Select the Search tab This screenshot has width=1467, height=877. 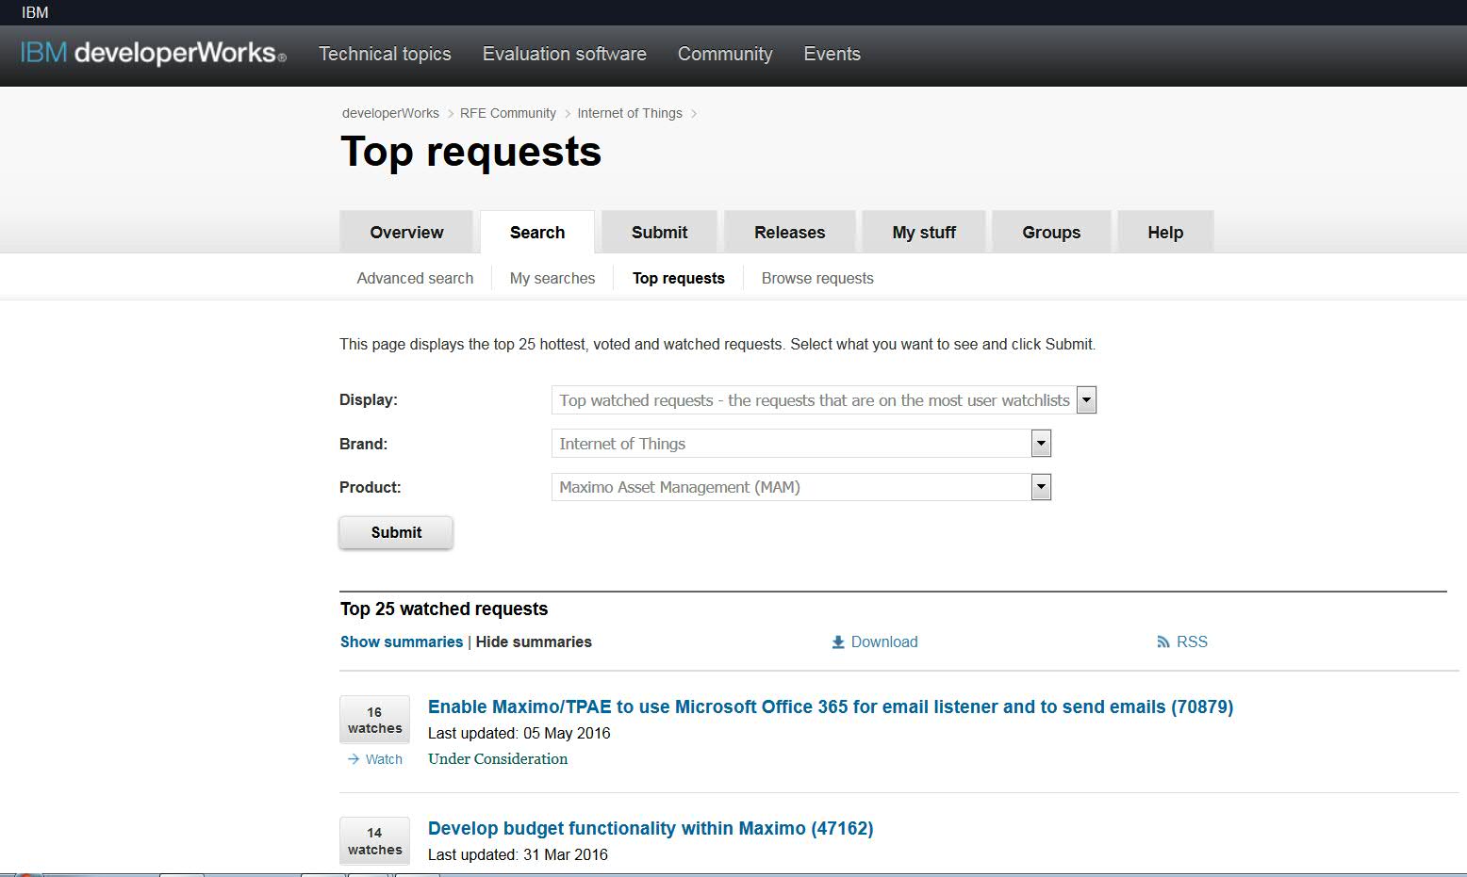(537, 232)
